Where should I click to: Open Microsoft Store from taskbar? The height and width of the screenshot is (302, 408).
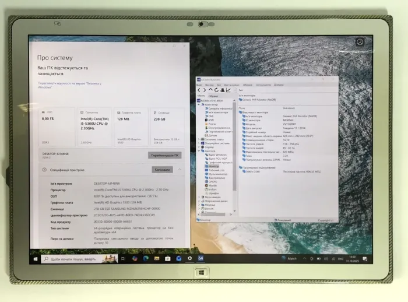point(168,258)
